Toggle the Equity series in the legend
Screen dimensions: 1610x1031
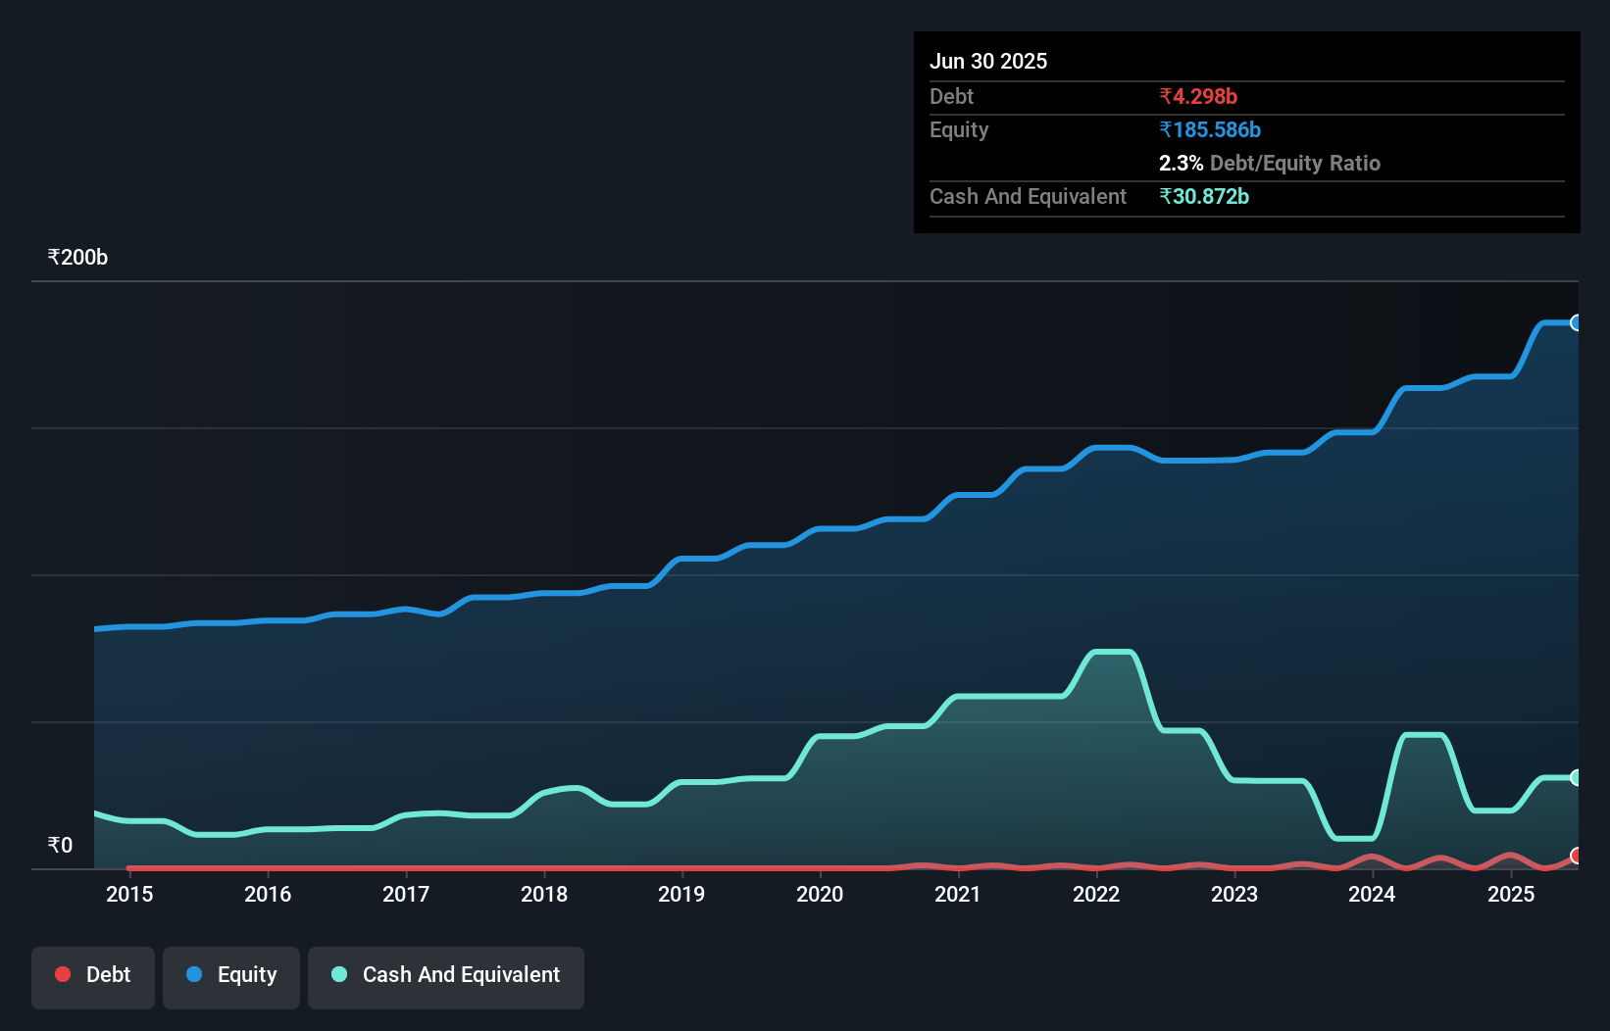231,976
